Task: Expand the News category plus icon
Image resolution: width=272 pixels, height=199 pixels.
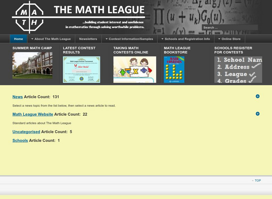Action: 258,96
